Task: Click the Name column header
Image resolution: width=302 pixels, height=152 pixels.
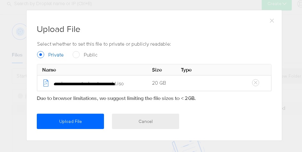Action: click(x=49, y=70)
